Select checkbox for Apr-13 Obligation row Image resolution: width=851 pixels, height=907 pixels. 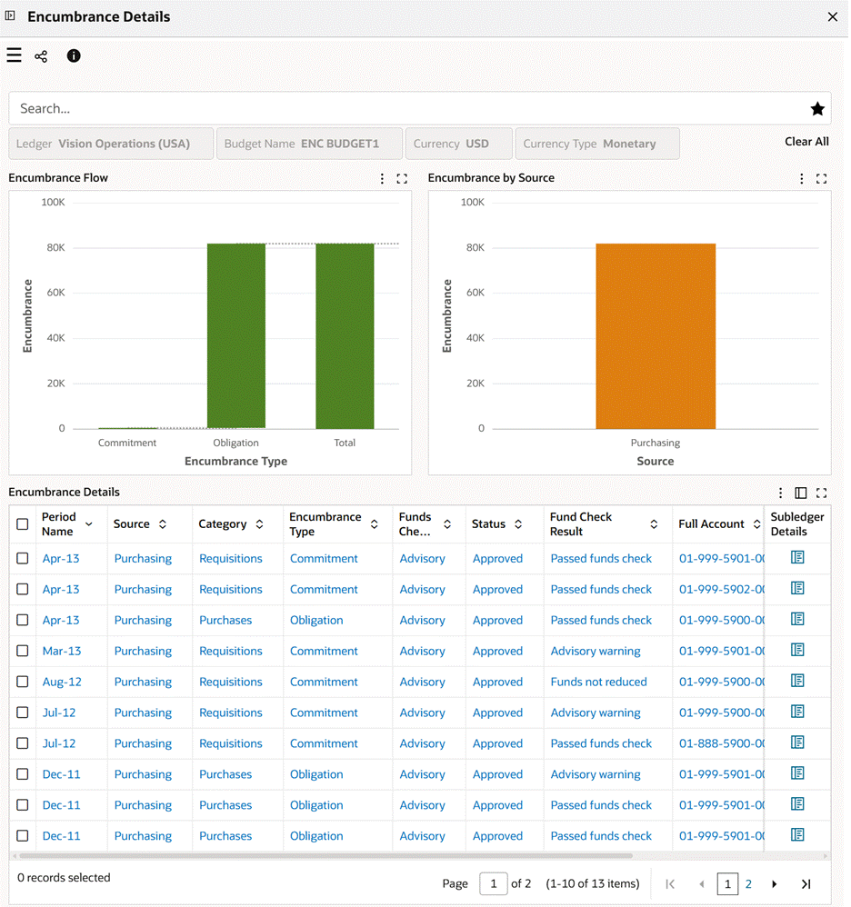(x=23, y=620)
